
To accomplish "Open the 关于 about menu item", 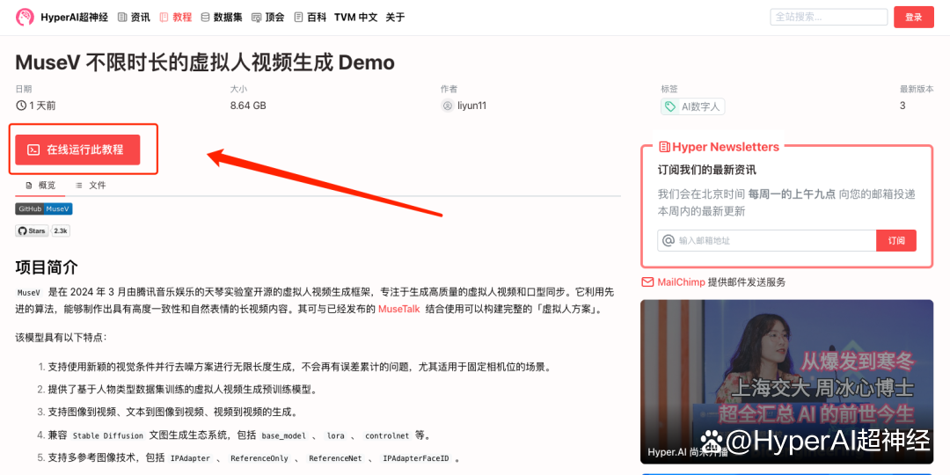I will pos(395,17).
